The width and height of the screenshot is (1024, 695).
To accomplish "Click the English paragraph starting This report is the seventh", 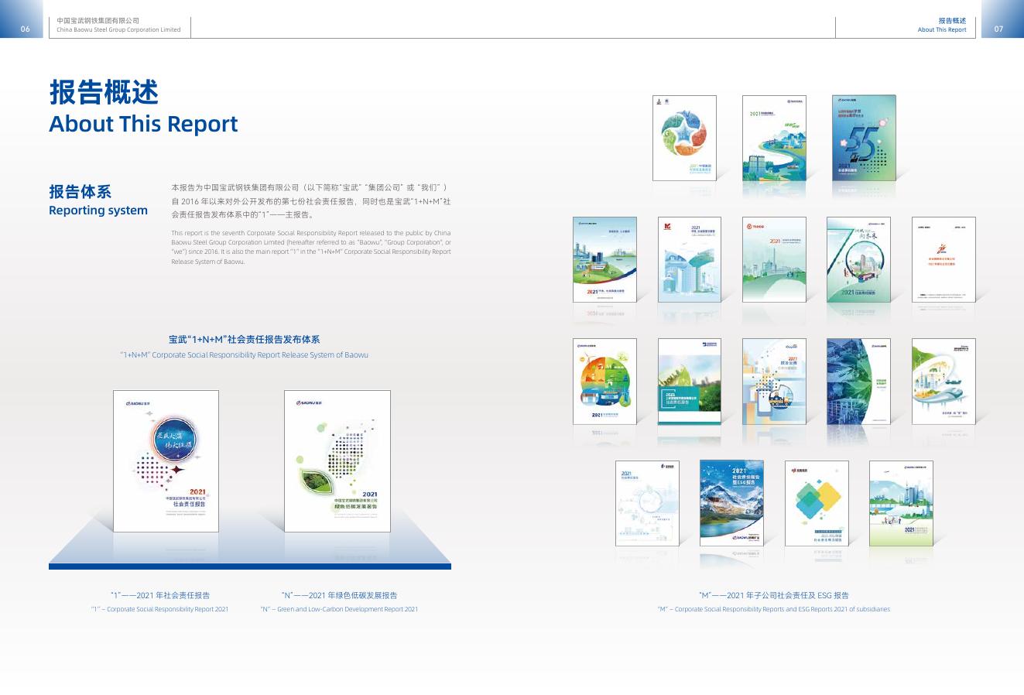I will [311, 247].
